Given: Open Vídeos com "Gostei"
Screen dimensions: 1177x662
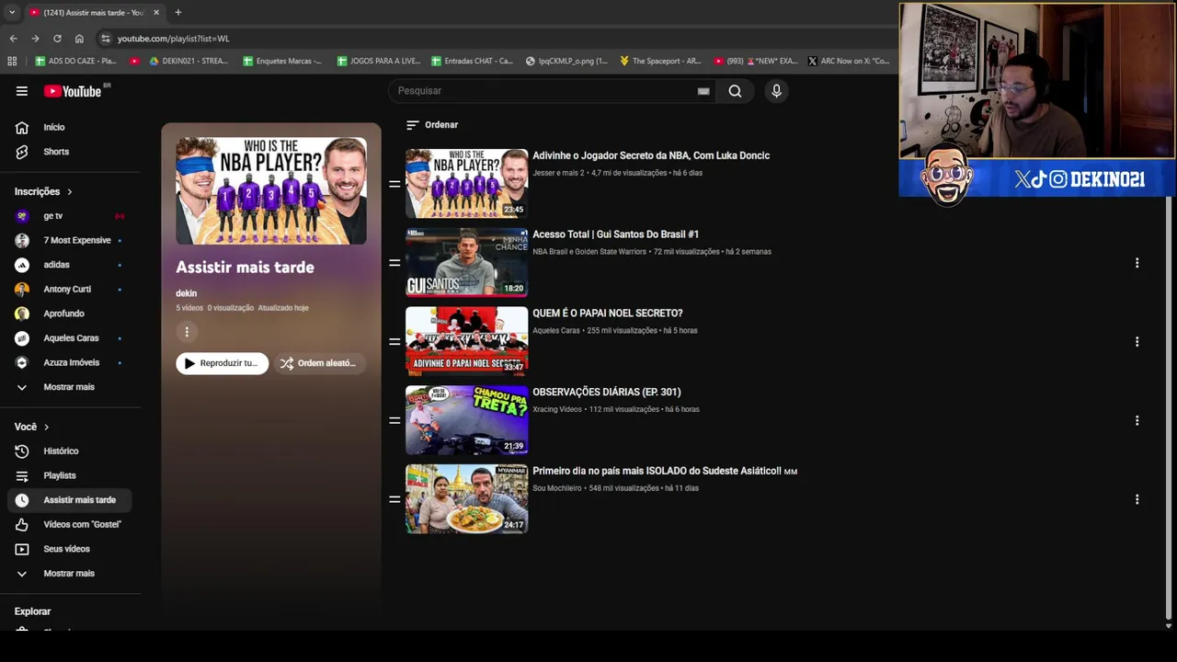Looking at the screenshot, I should [72, 524].
